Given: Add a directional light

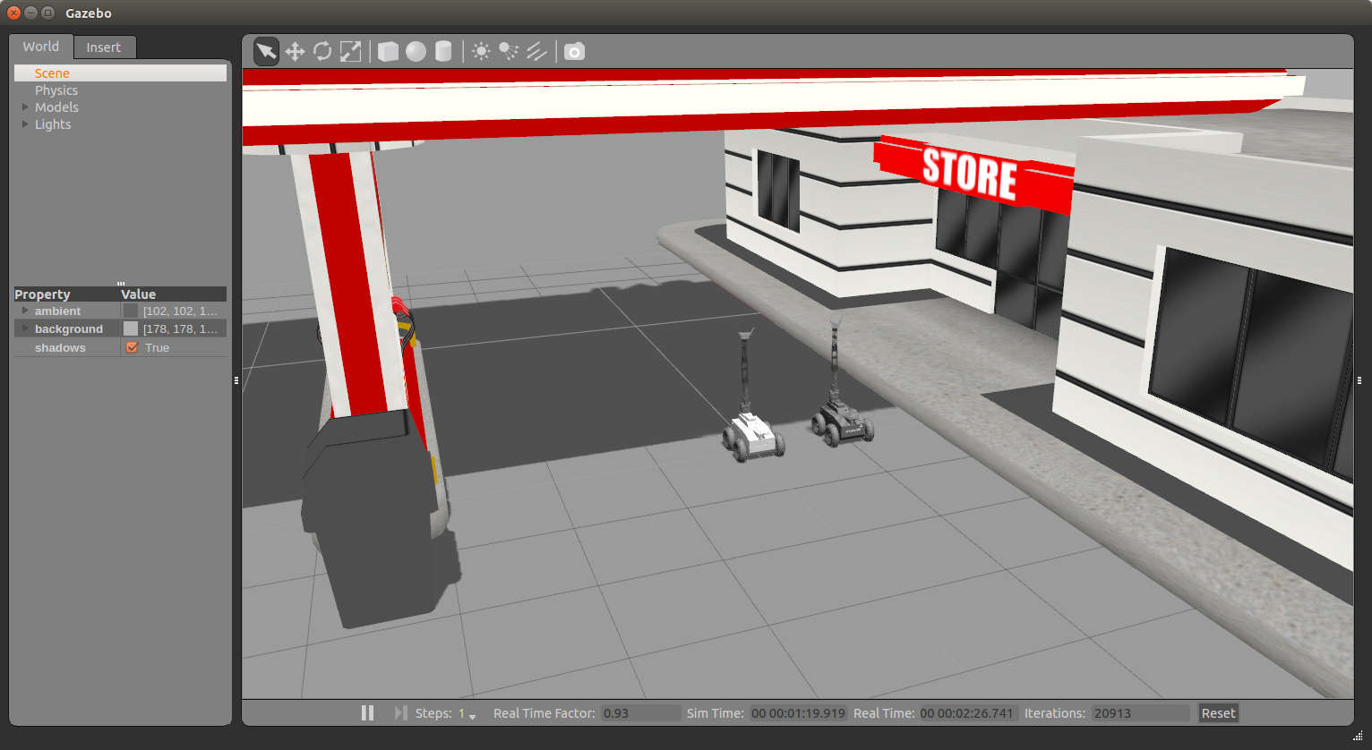Looking at the screenshot, I should point(536,52).
